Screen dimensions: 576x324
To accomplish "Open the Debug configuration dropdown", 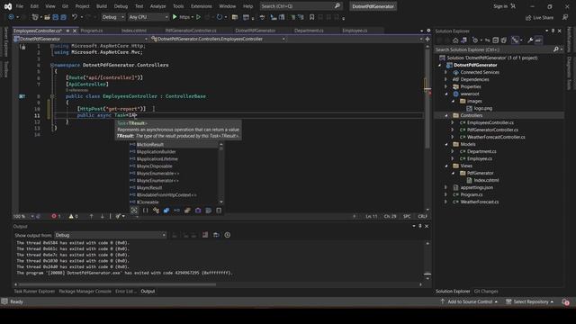I will (x=112, y=17).
